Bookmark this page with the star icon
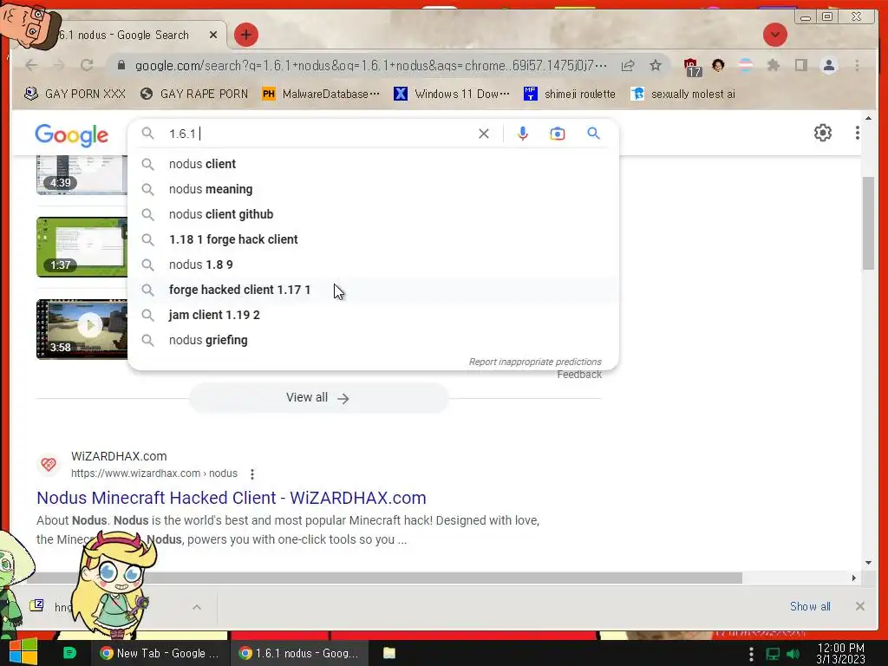 click(x=656, y=66)
